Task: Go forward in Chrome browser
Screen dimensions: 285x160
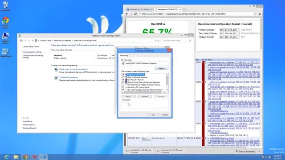Action: pyautogui.click(x=131, y=14)
